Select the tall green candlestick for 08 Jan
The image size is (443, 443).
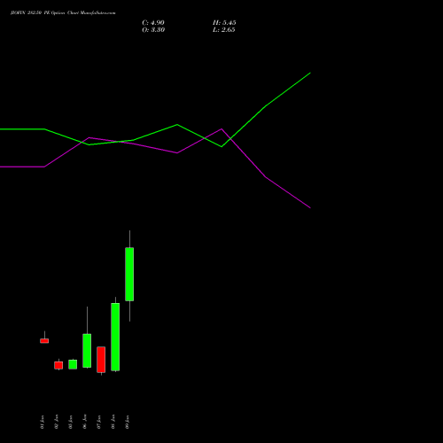pyautogui.click(x=115, y=337)
